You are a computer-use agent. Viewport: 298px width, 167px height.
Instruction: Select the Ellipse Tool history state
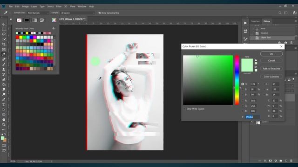pos(272,38)
